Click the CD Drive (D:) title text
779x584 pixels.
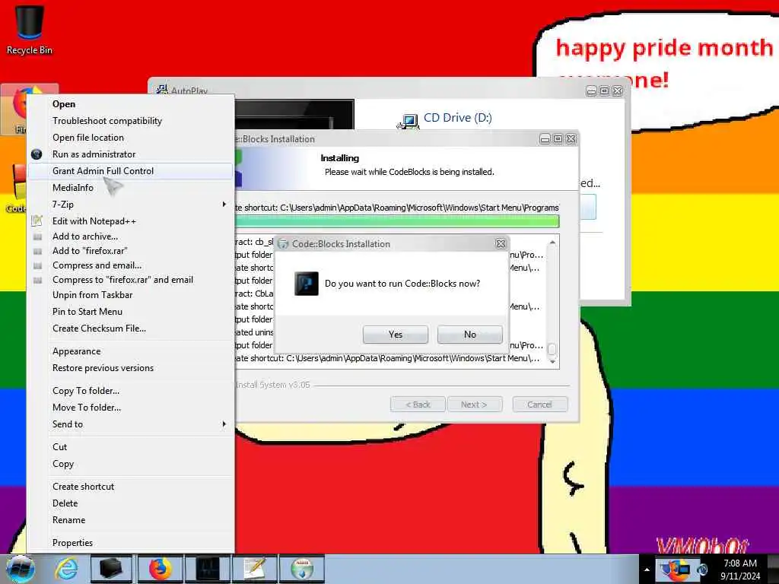click(x=457, y=118)
